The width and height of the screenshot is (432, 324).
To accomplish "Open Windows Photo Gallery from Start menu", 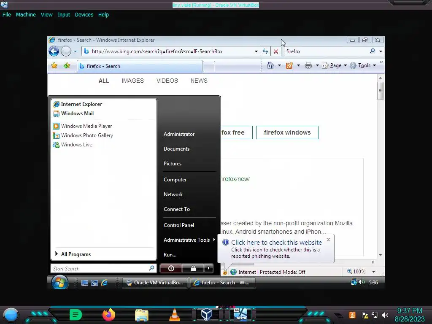I will [104, 135].
